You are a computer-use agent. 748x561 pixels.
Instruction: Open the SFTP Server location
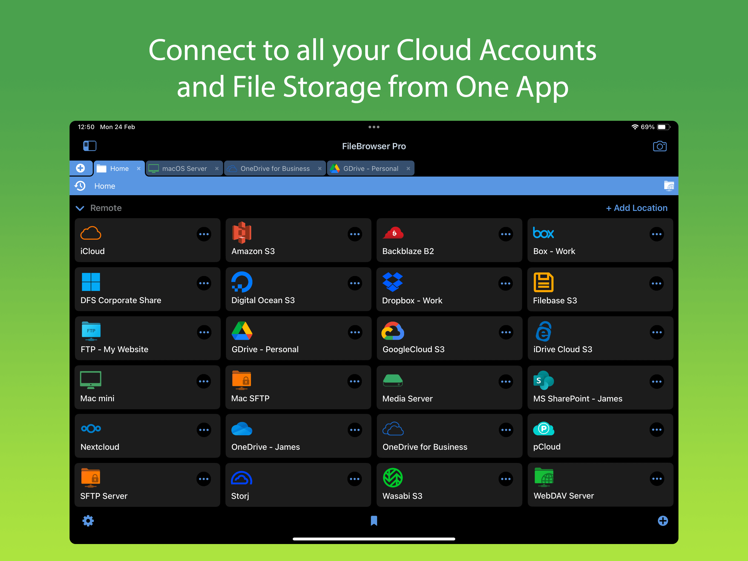click(x=147, y=485)
